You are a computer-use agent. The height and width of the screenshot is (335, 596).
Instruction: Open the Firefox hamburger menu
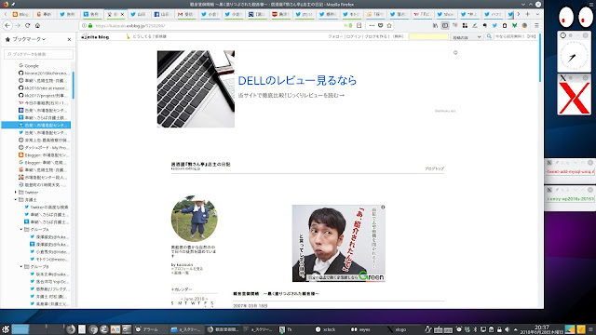(x=536, y=25)
